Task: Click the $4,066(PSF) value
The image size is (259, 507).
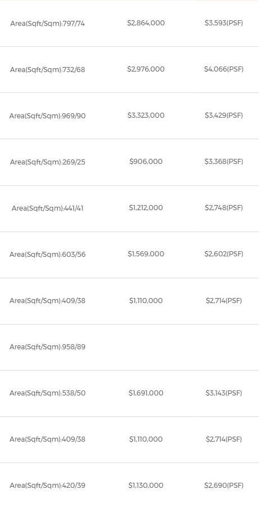Action: pyautogui.click(x=224, y=69)
